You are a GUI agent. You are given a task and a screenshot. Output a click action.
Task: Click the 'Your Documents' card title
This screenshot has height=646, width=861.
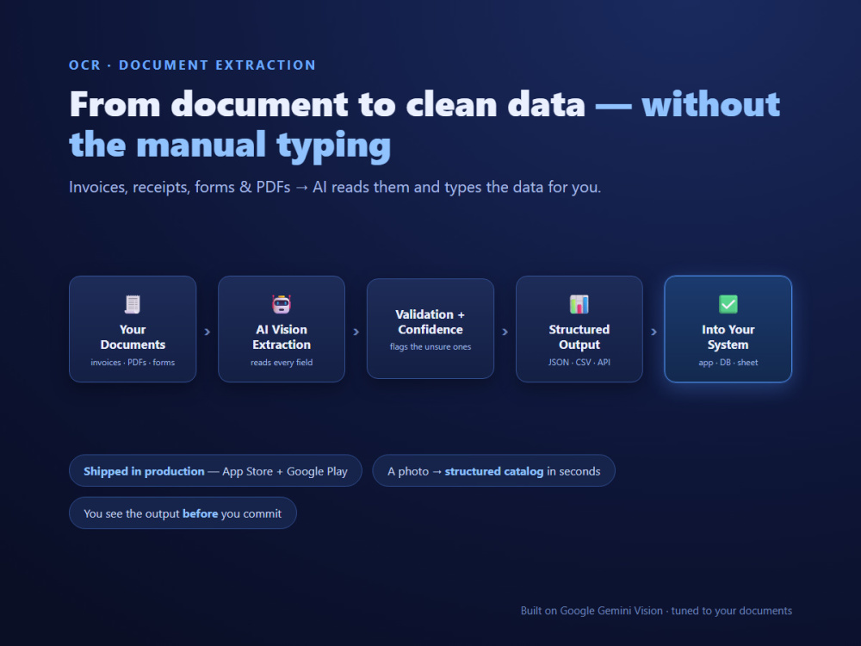point(133,338)
